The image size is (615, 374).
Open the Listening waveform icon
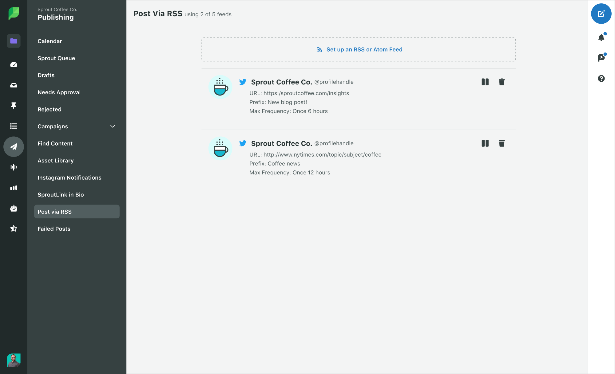(x=14, y=167)
